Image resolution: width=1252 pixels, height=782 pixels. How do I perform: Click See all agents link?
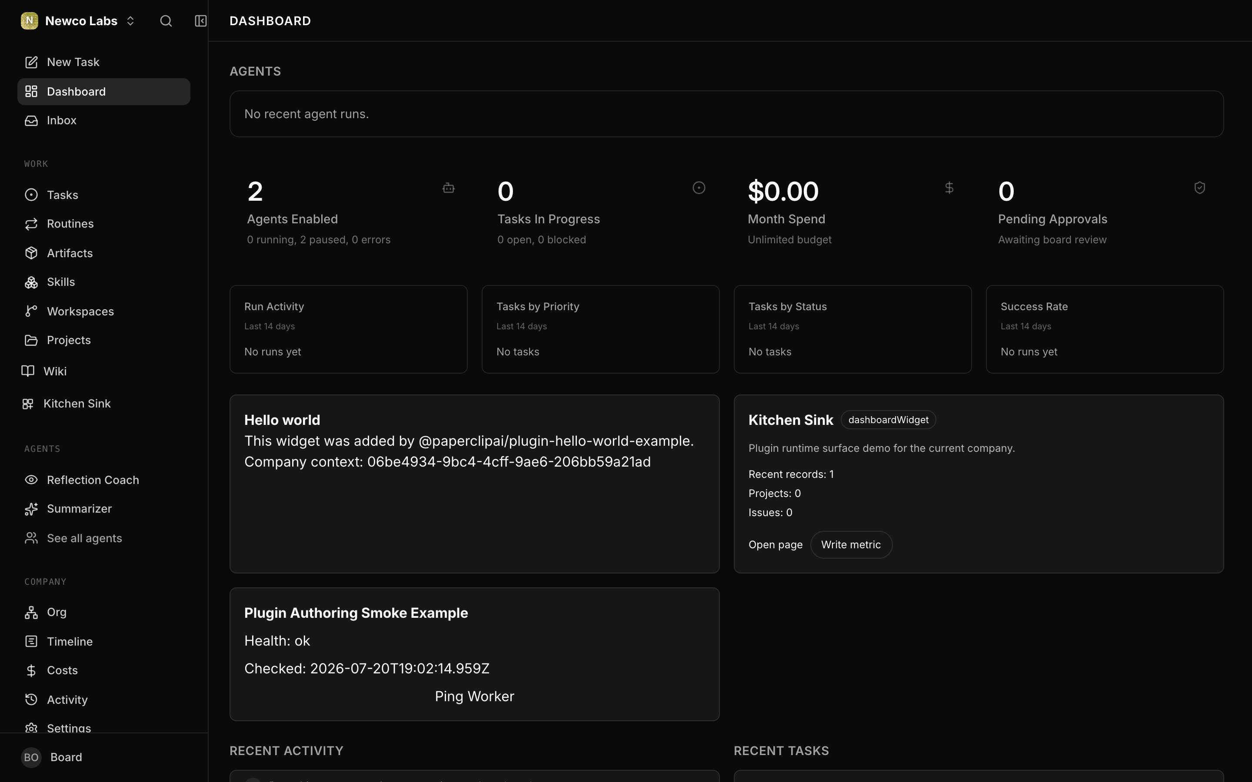click(x=103, y=538)
